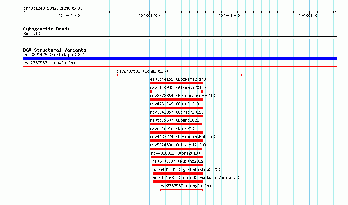Viewport: 348px width, 205px height.
Task: Click the ruler's right arrow end
Action: [x=335, y=12]
